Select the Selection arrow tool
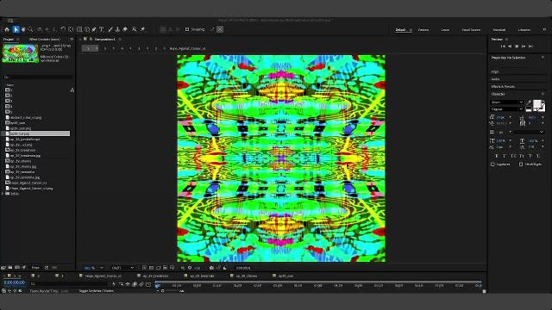 pyautogui.click(x=16, y=30)
